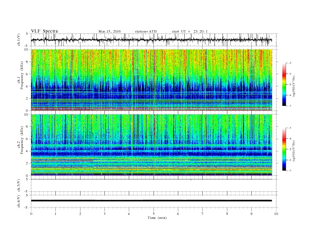Click the "-7" tick on the ch.2 colorbar
Viewport: 311px width, 240px height.
point(289,171)
